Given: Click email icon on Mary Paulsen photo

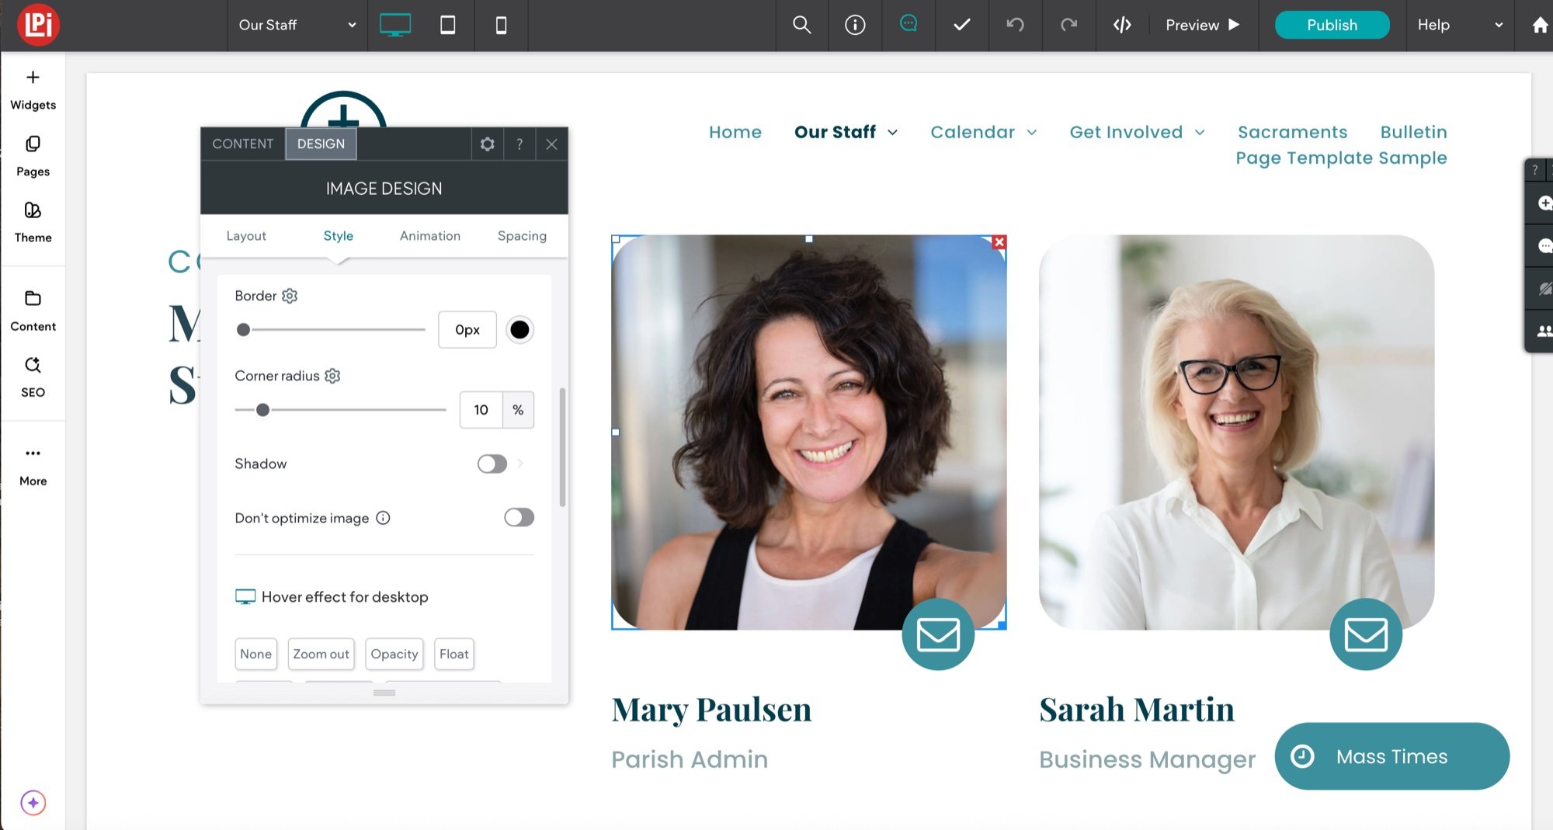Looking at the screenshot, I should coord(938,634).
